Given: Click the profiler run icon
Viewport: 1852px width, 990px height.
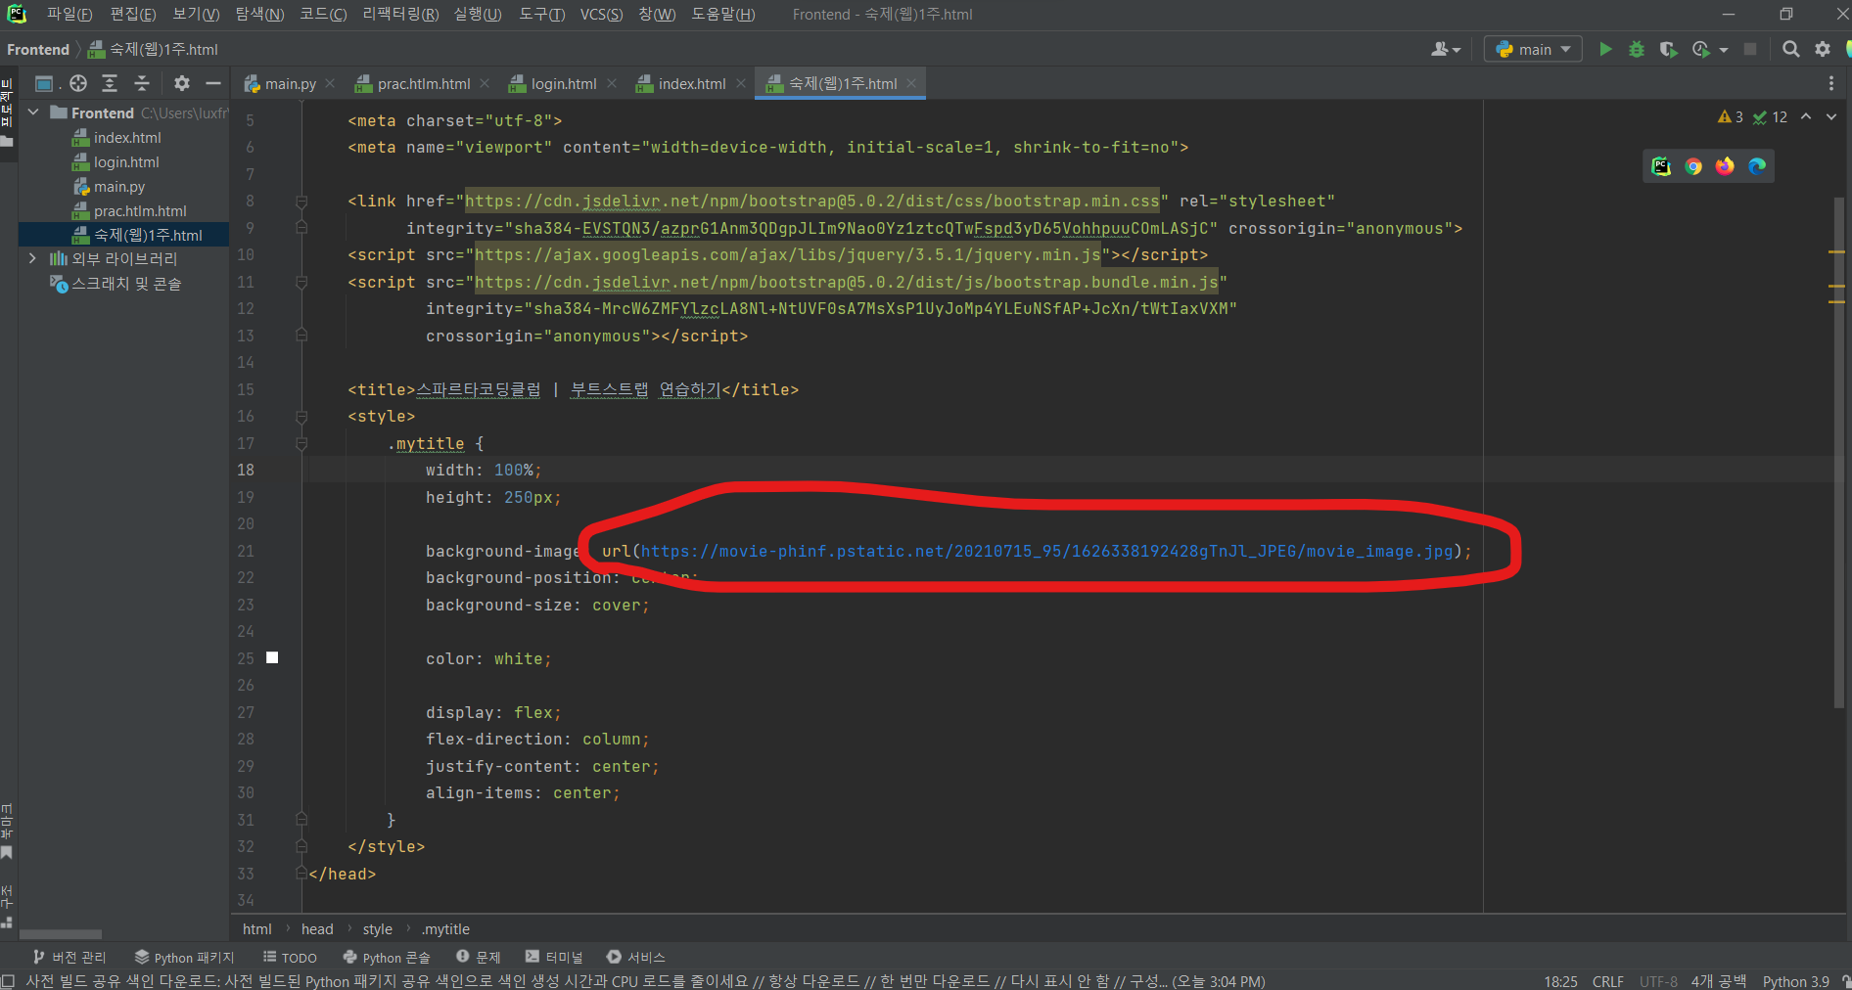Looking at the screenshot, I should click(1701, 49).
